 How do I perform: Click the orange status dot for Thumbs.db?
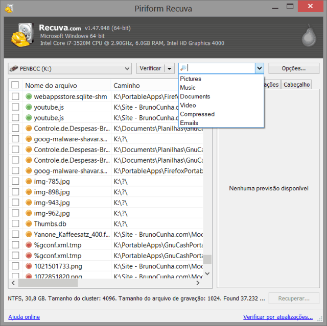tap(29, 223)
